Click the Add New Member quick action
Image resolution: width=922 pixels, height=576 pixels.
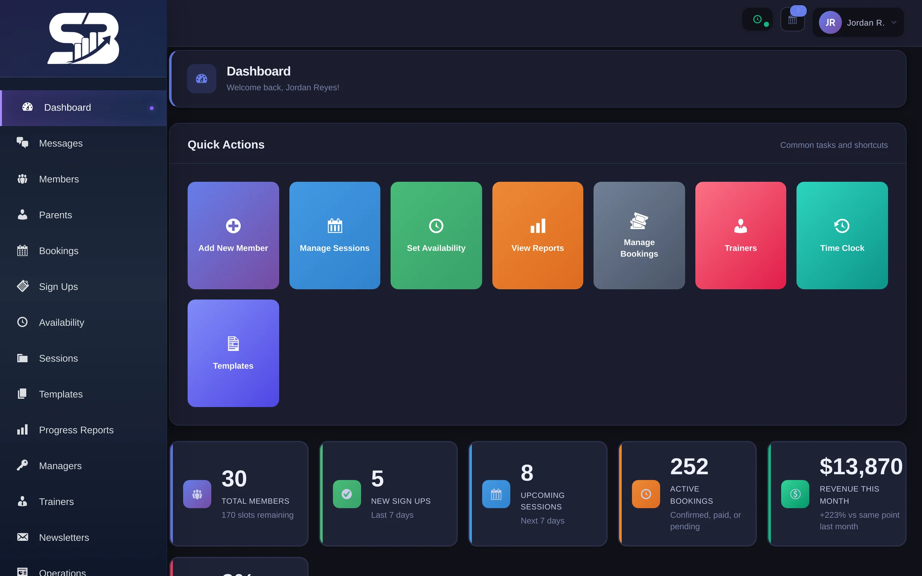(x=233, y=235)
